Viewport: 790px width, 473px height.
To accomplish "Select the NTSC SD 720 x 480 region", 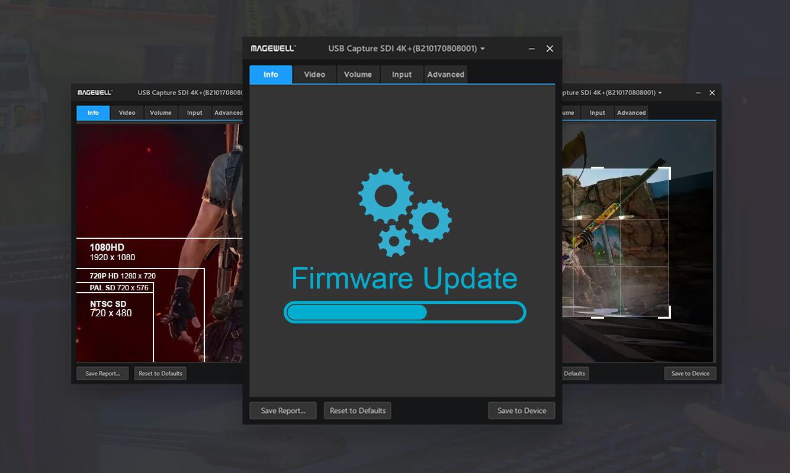I will (x=111, y=309).
